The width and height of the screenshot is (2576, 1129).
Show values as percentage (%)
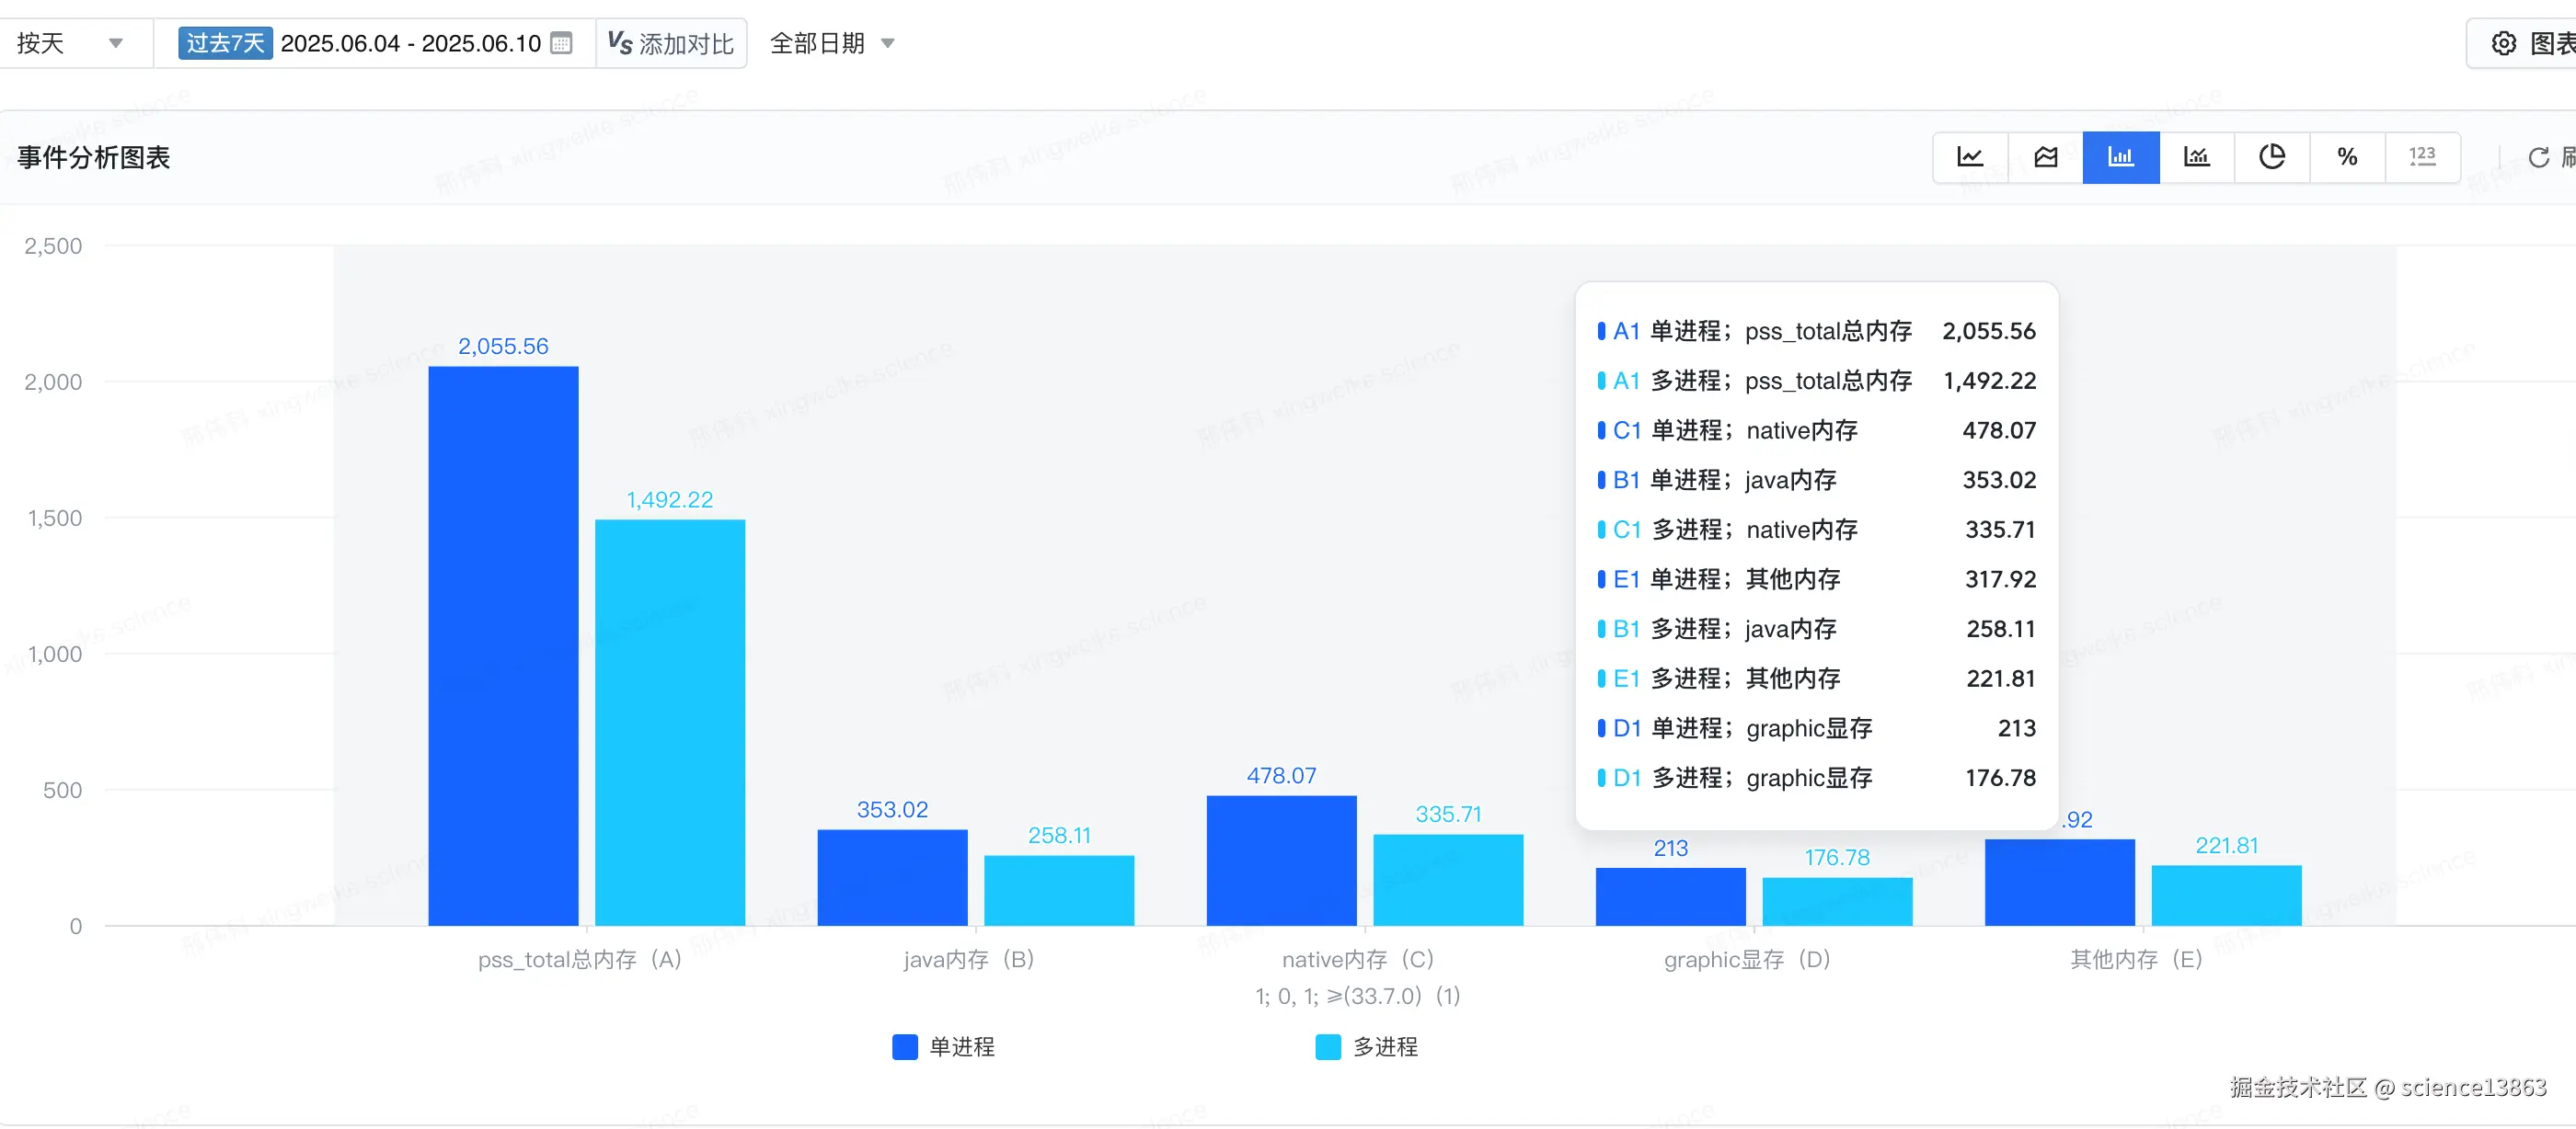click(x=2347, y=157)
